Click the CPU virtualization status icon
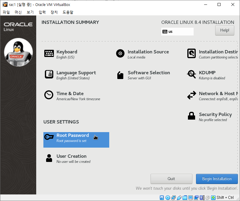240x201 pixels. 202,198
